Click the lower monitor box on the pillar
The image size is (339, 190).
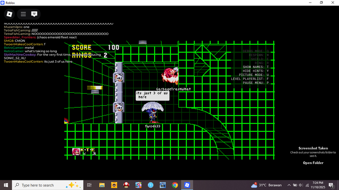119,107
